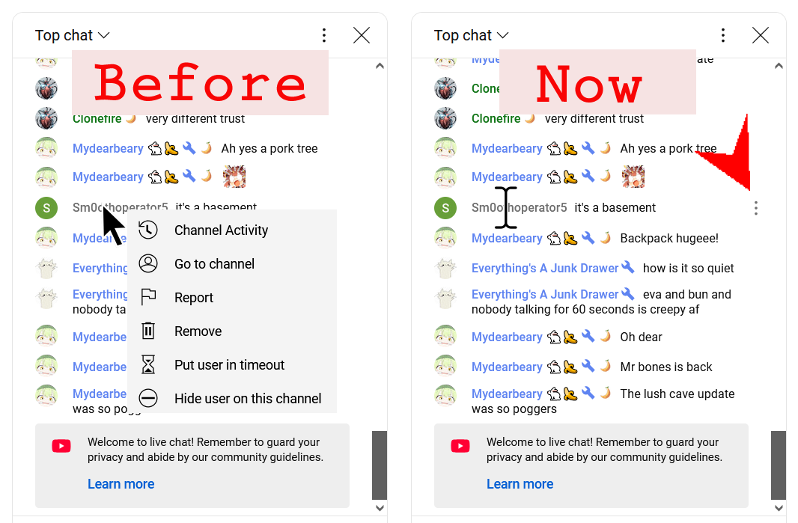Close the Now chat panel

[761, 35]
